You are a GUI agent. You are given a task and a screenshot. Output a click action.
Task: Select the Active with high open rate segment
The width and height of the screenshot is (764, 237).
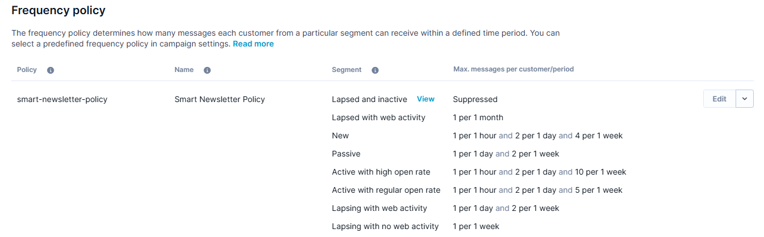point(381,172)
